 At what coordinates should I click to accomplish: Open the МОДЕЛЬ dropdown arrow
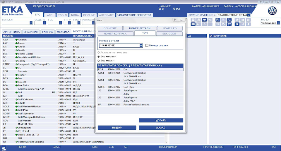[44, 23]
